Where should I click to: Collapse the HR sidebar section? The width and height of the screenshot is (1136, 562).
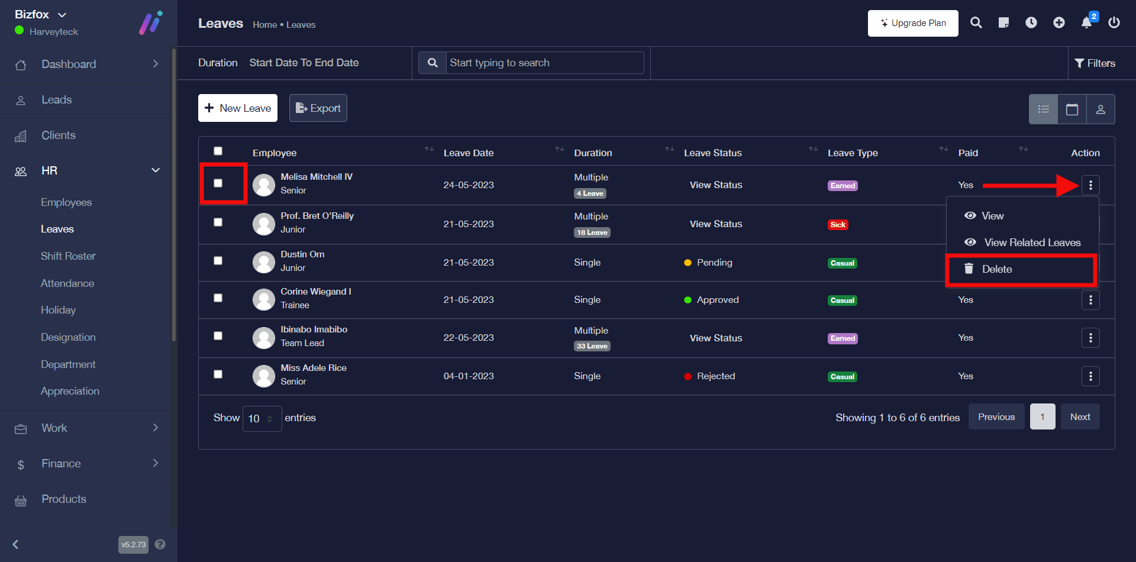(x=156, y=170)
